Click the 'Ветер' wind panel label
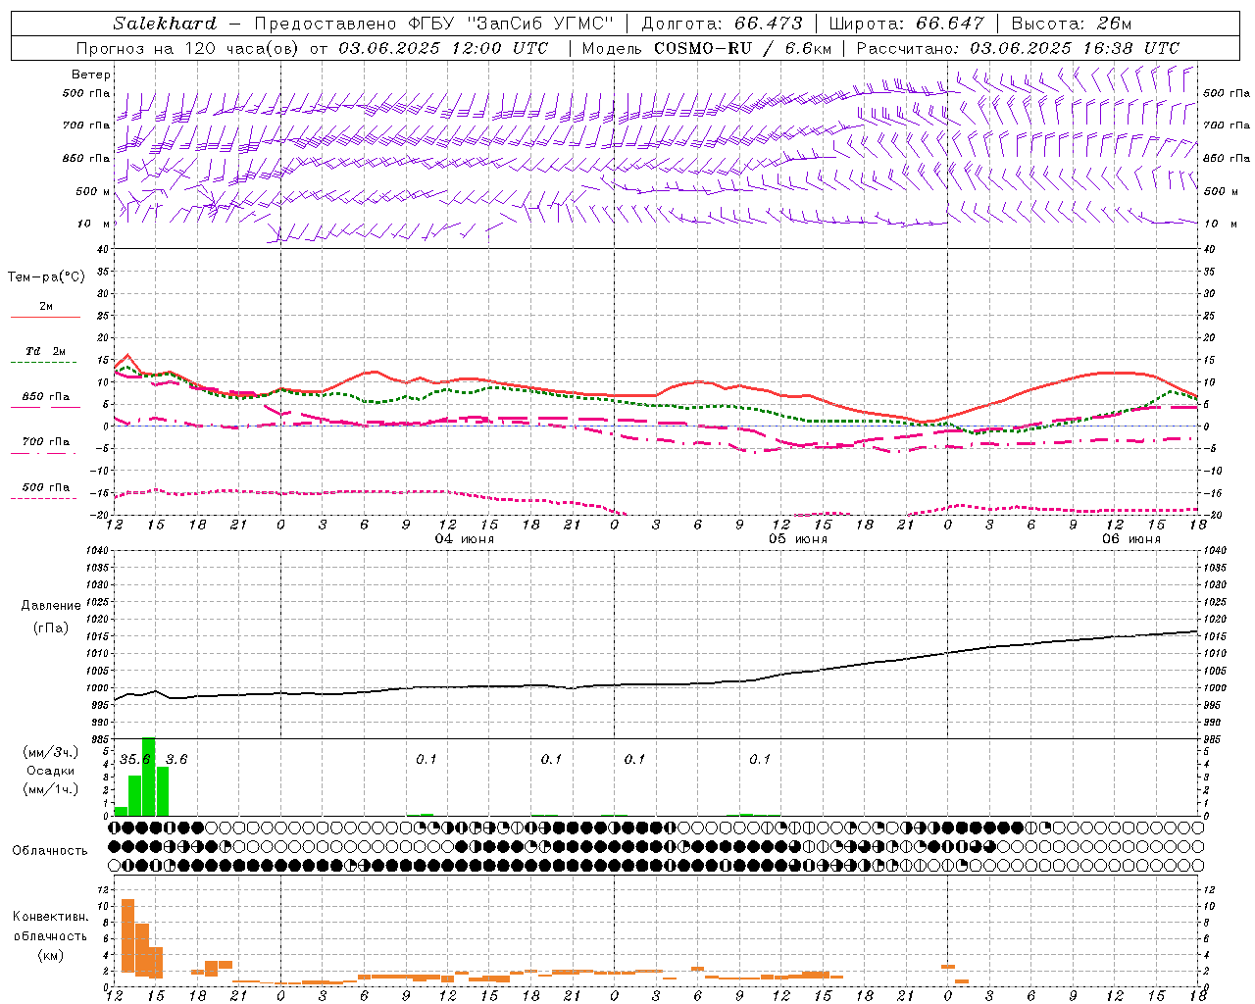Viewport: 1255px width, 1004px height. [91, 75]
